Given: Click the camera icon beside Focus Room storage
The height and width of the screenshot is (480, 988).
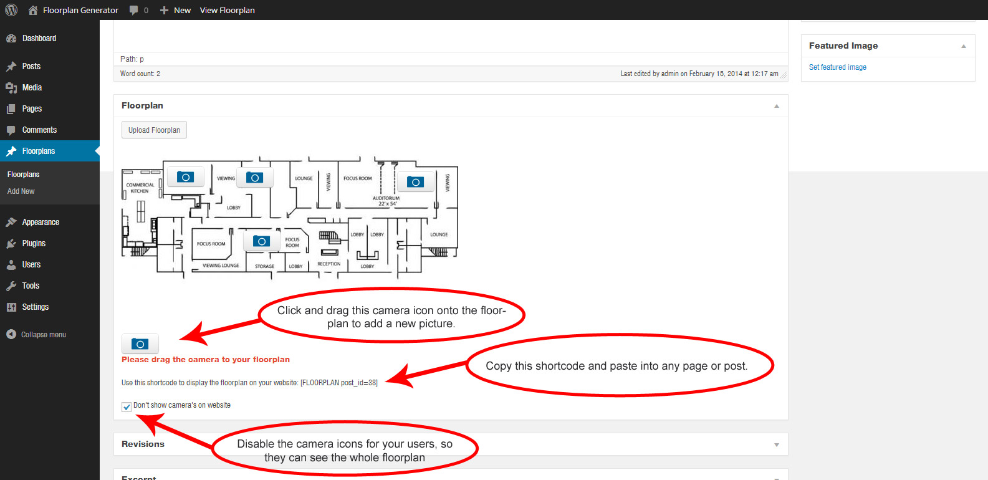Looking at the screenshot, I should pyautogui.click(x=261, y=241).
